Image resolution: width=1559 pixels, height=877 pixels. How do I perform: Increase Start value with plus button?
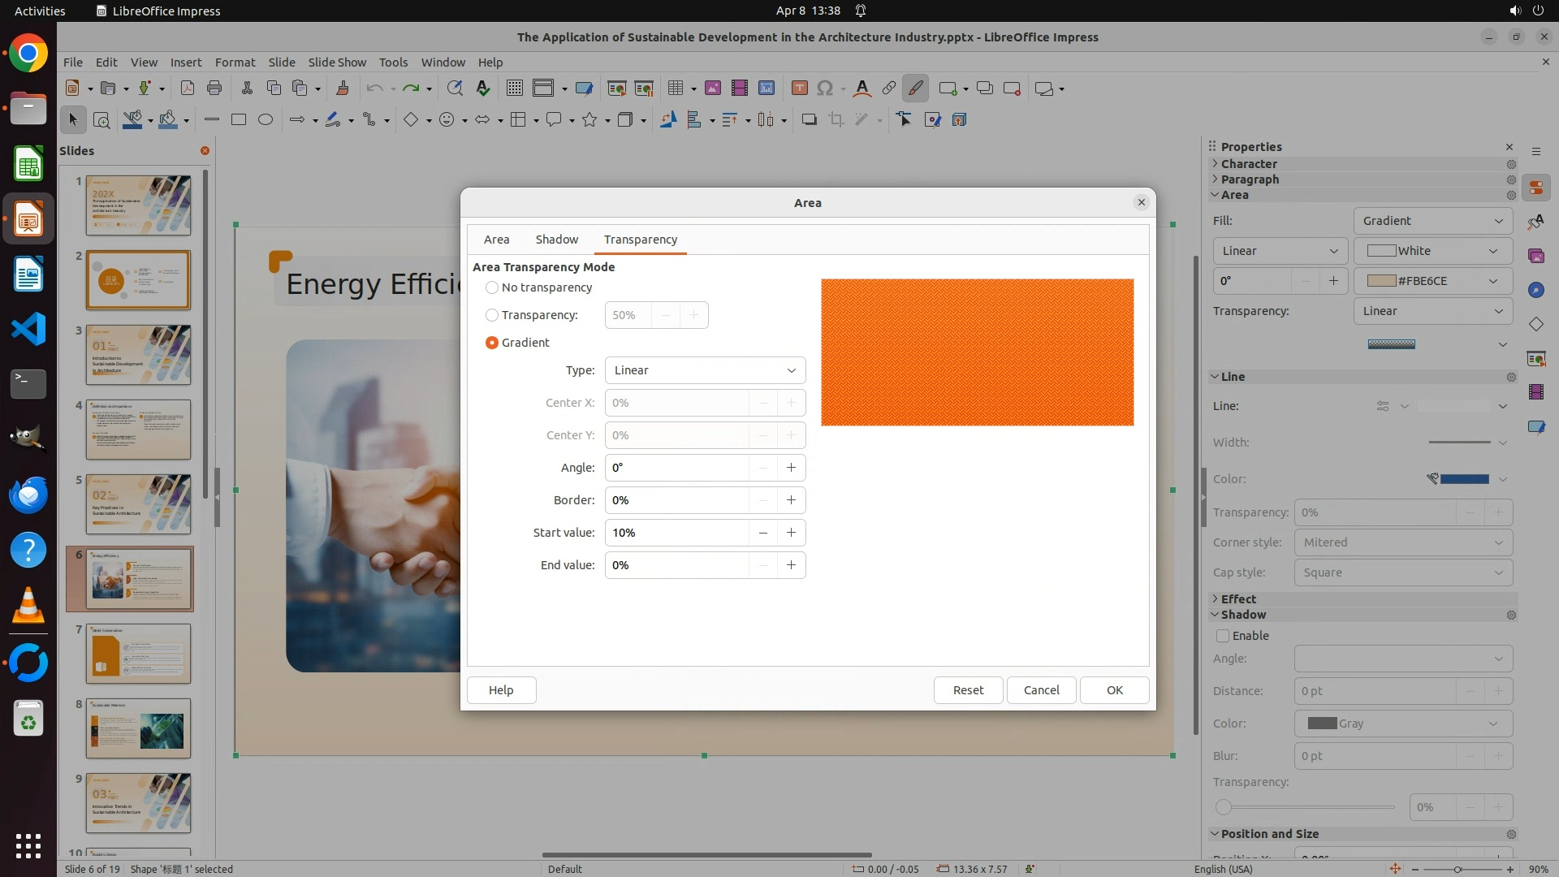(791, 533)
